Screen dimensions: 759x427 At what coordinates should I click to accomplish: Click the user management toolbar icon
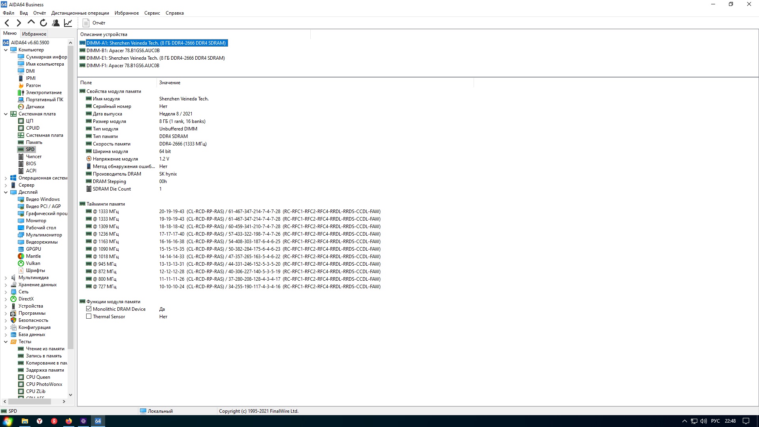pyautogui.click(x=56, y=23)
